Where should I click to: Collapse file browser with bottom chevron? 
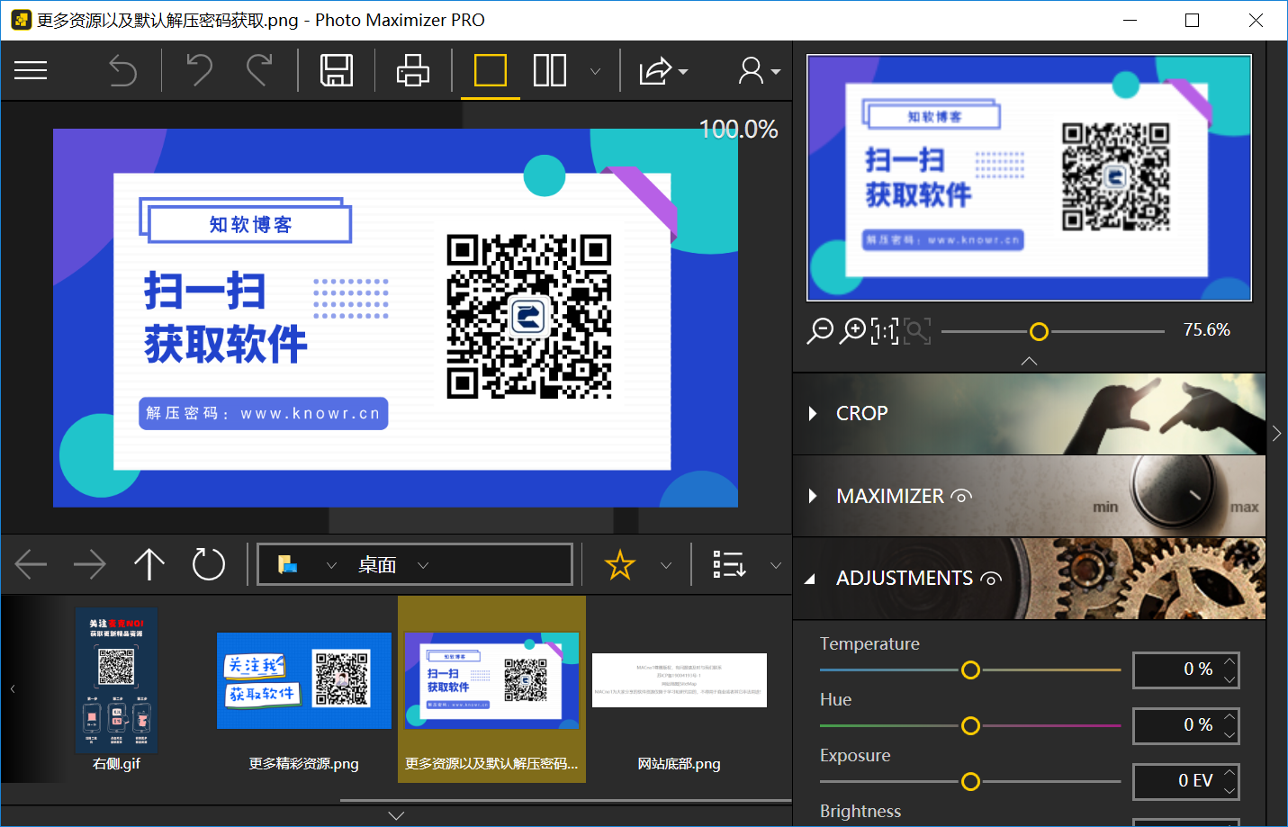[396, 815]
